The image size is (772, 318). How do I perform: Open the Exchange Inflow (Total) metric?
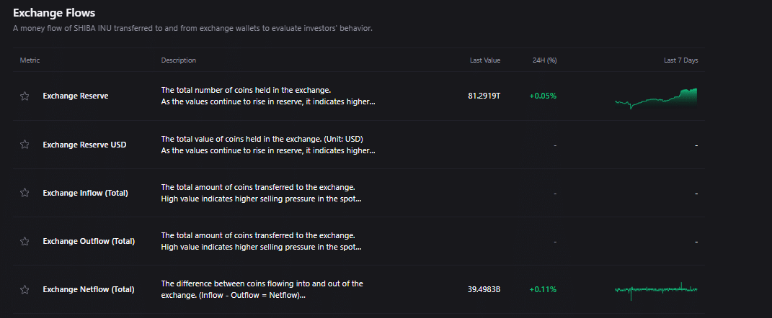pyautogui.click(x=85, y=193)
